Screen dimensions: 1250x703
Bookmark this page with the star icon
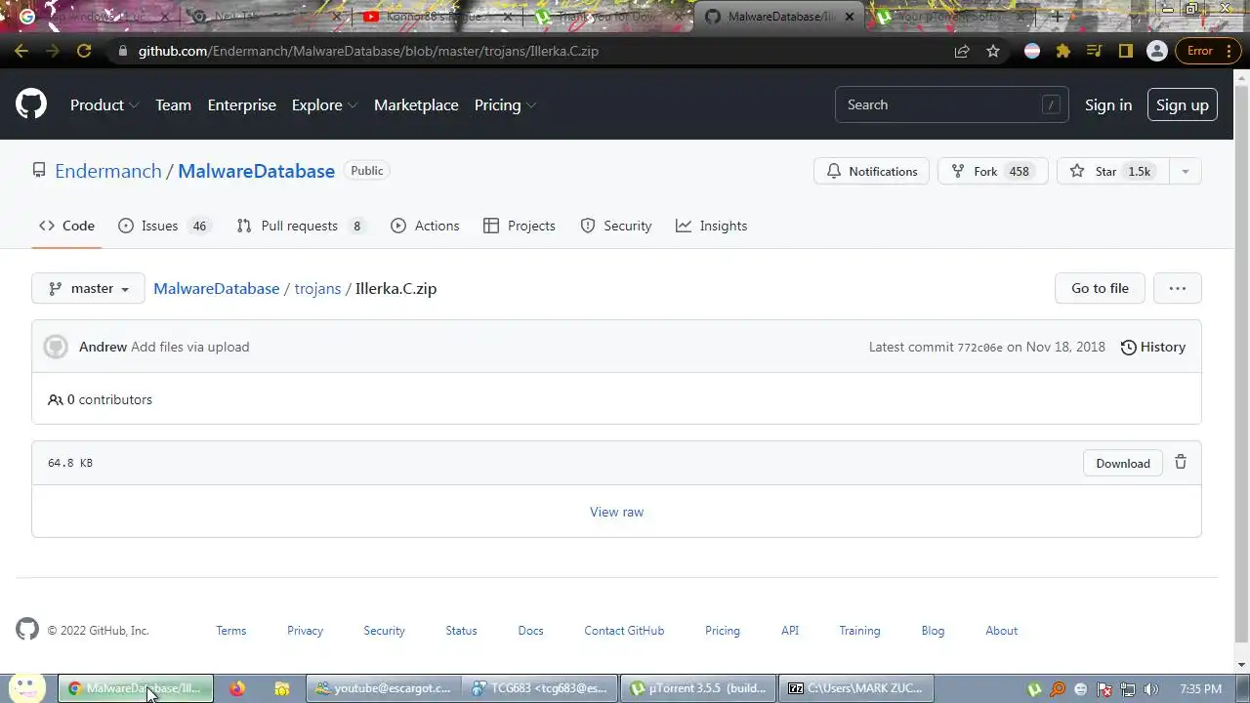pos(993,51)
